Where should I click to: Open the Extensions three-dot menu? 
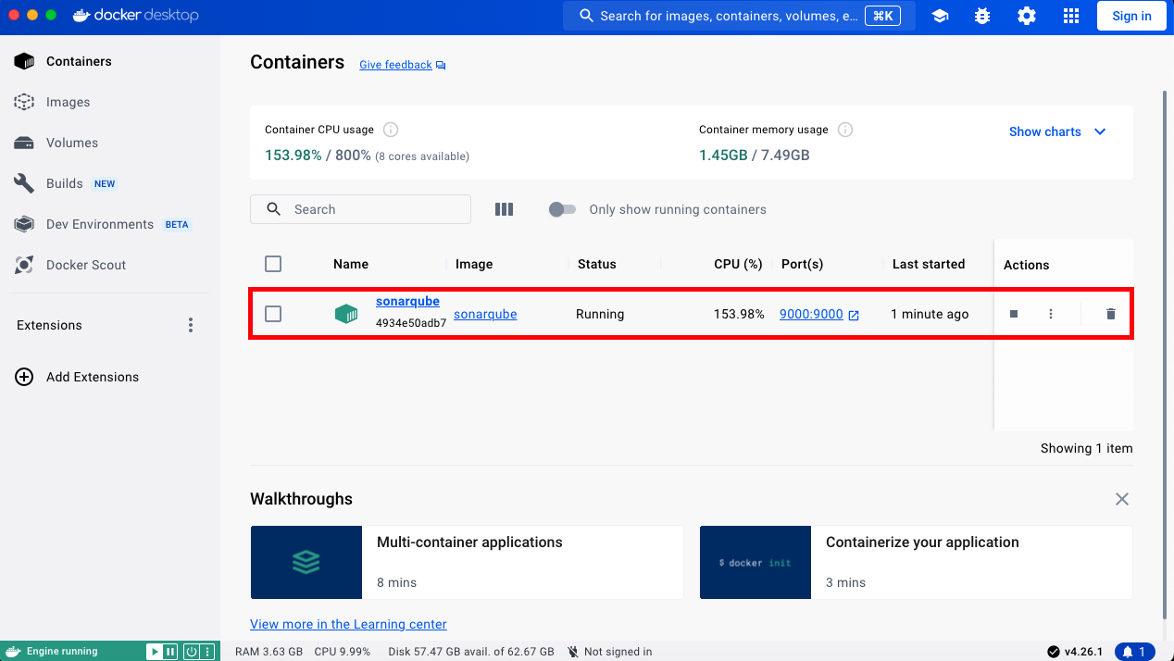click(191, 325)
